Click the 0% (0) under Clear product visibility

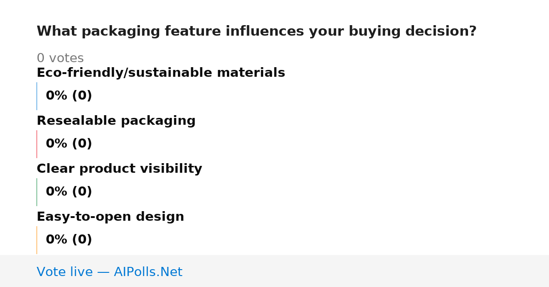69,191
